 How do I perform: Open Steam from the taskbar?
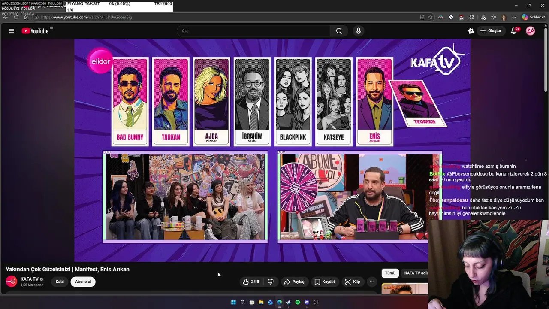click(x=288, y=302)
